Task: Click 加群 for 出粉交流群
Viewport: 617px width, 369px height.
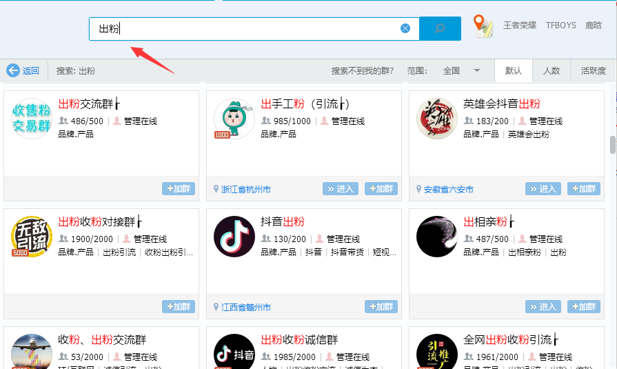Action: 179,189
